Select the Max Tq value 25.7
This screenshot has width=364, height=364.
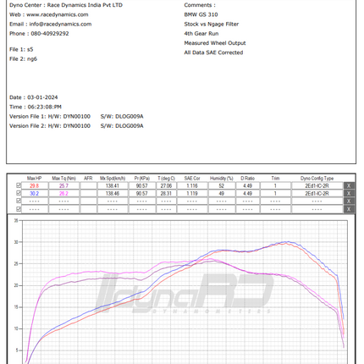click(63, 185)
